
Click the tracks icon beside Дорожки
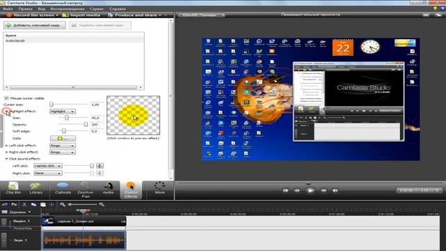pyautogui.click(x=4, y=212)
